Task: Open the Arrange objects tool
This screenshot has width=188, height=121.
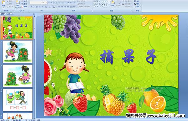Action: coord(113,3)
